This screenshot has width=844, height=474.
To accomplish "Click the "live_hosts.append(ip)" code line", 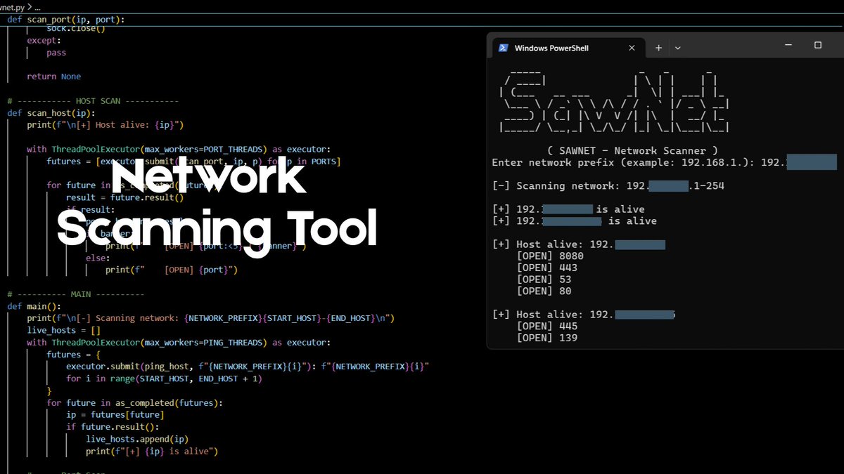I will (x=138, y=438).
